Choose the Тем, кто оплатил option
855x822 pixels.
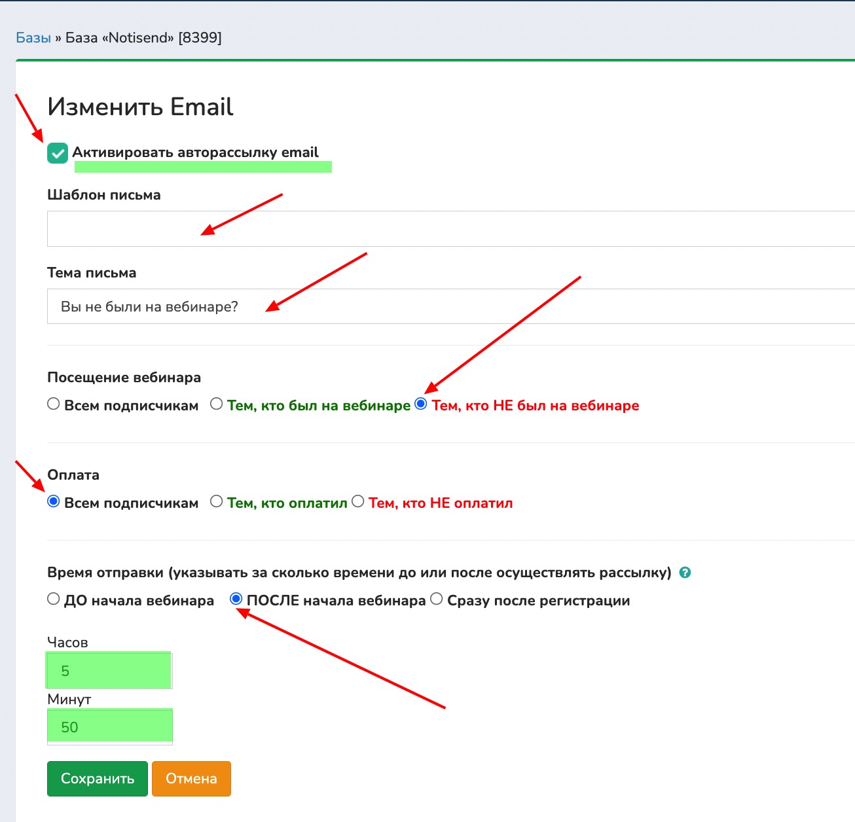tap(217, 502)
